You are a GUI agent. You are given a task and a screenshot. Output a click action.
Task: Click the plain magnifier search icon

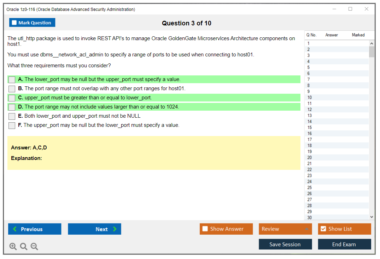click(x=24, y=246)
